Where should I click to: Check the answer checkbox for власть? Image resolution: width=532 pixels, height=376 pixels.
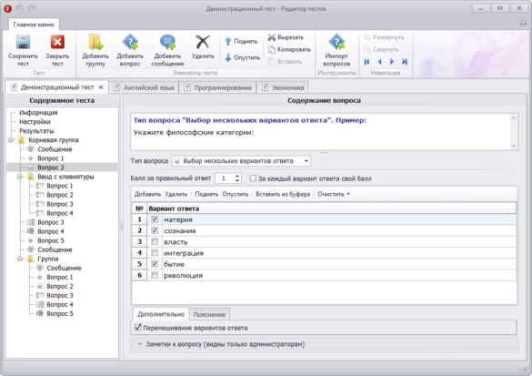point(155,242)
